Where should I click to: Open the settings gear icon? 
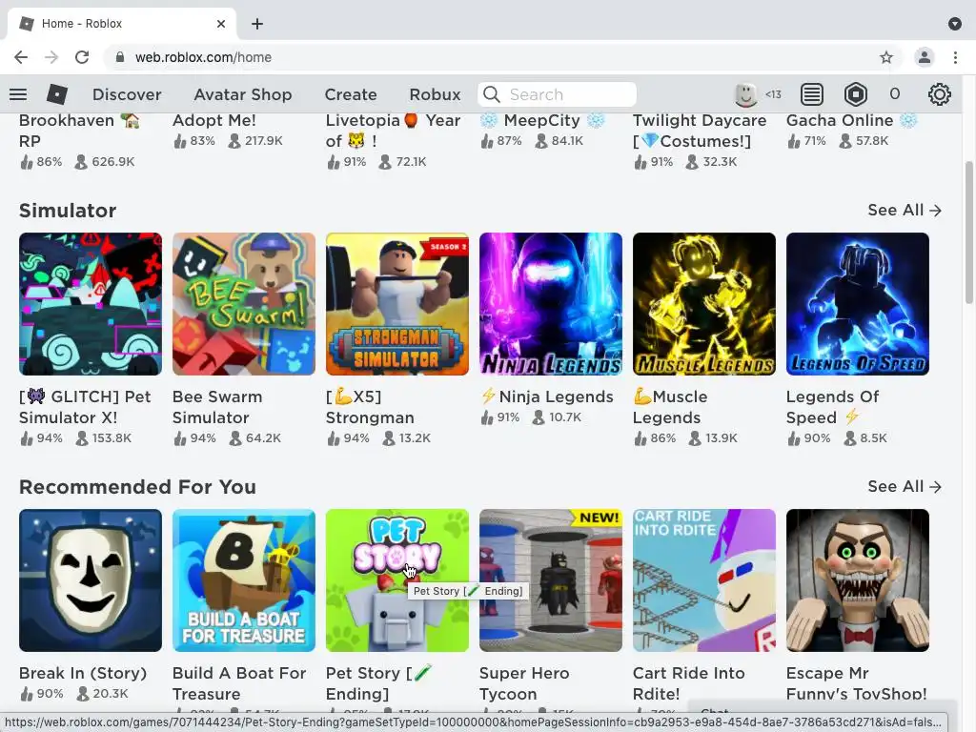(939, 94)
